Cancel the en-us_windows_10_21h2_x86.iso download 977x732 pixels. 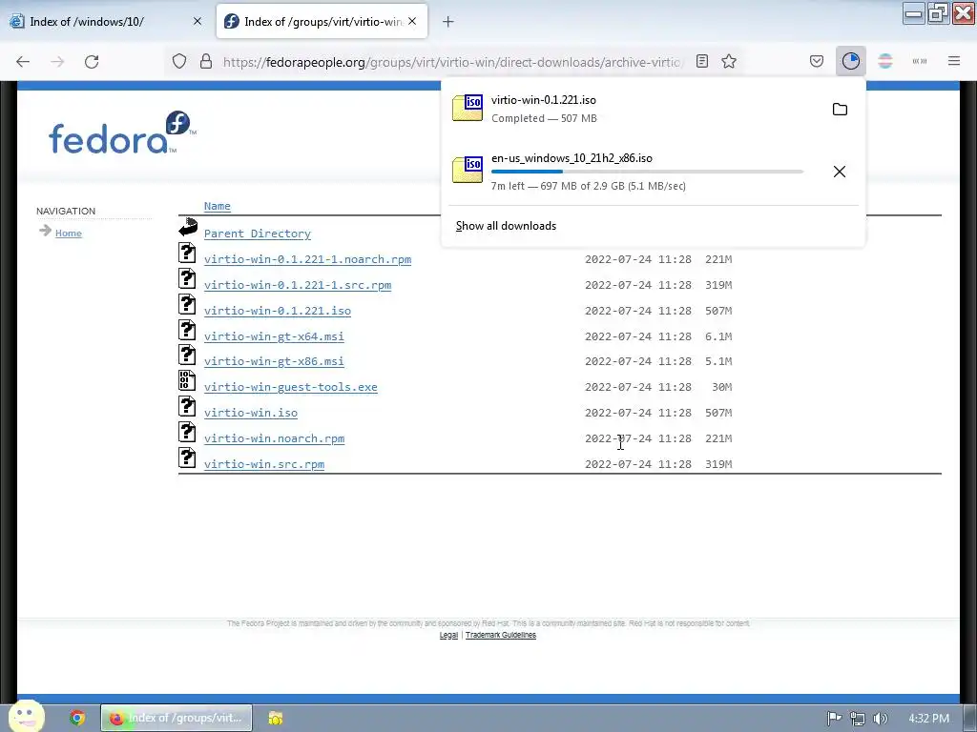(x=840, y=172)
